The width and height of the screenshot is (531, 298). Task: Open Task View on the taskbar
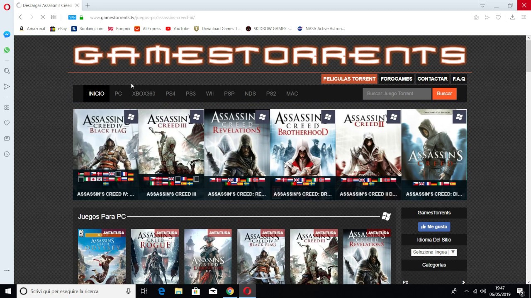click(144, 291)
